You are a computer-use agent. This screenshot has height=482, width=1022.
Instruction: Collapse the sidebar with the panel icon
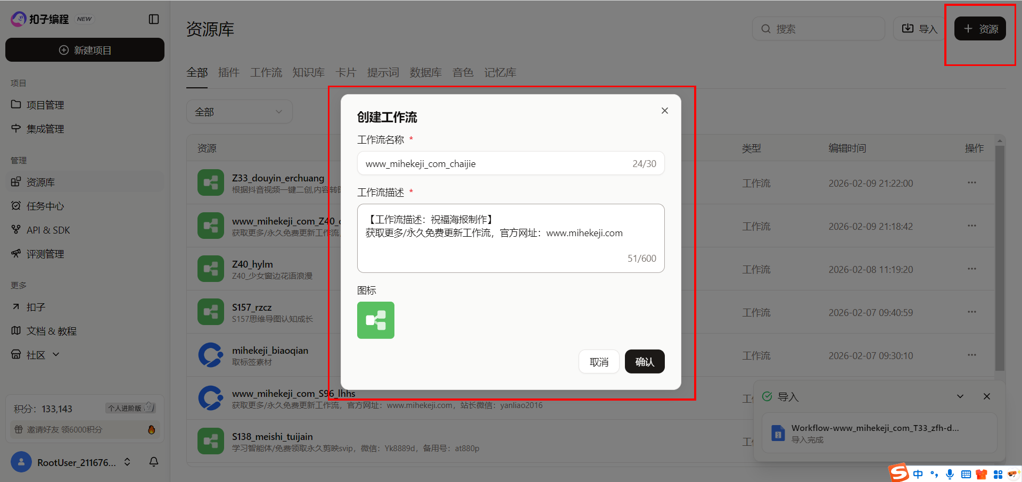click(x=153, y=19)
